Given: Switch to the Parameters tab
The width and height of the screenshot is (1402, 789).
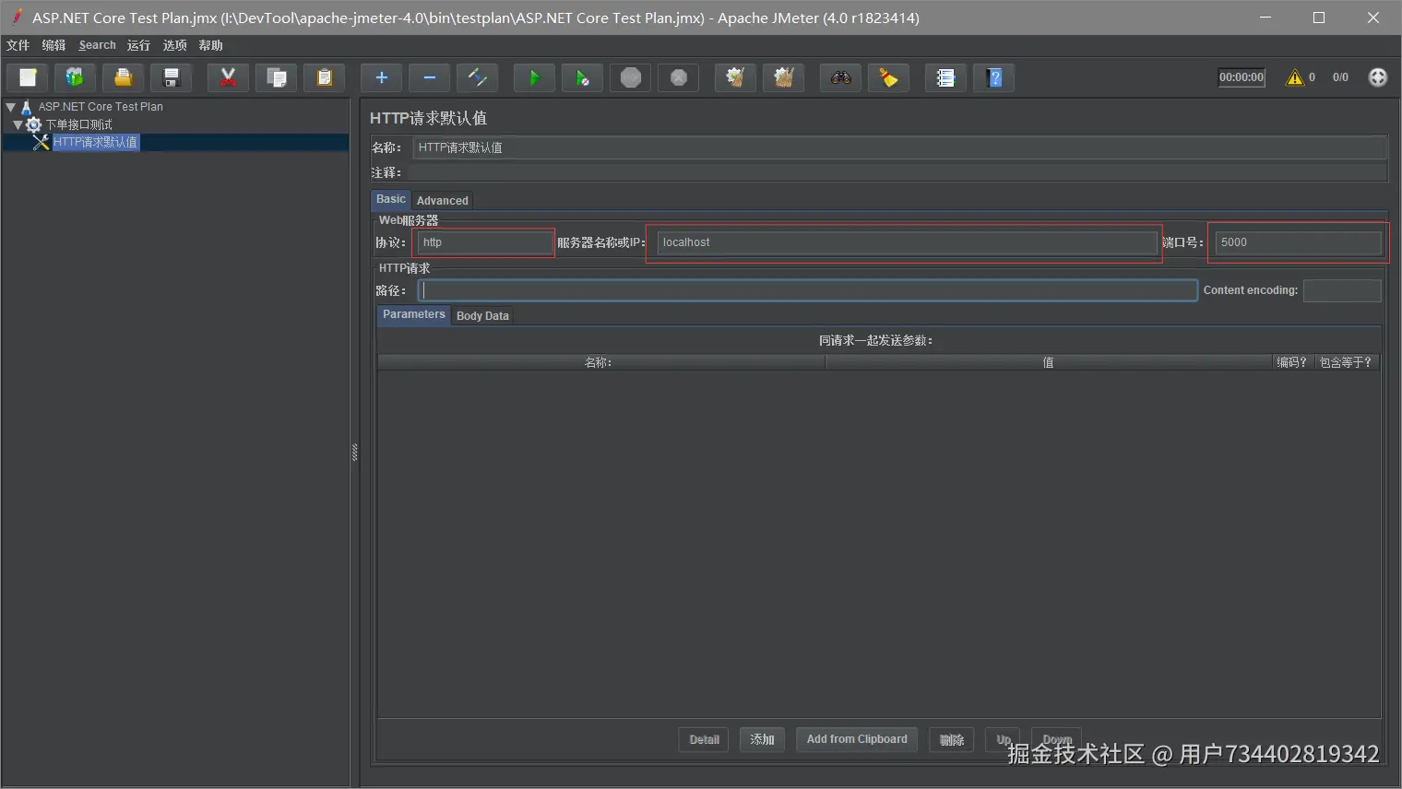Looking at the screenshot, I should tap(413, 314).
